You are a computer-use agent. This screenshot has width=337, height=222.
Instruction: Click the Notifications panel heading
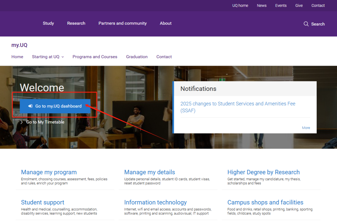pyautogui.click(x=198, y=89)
